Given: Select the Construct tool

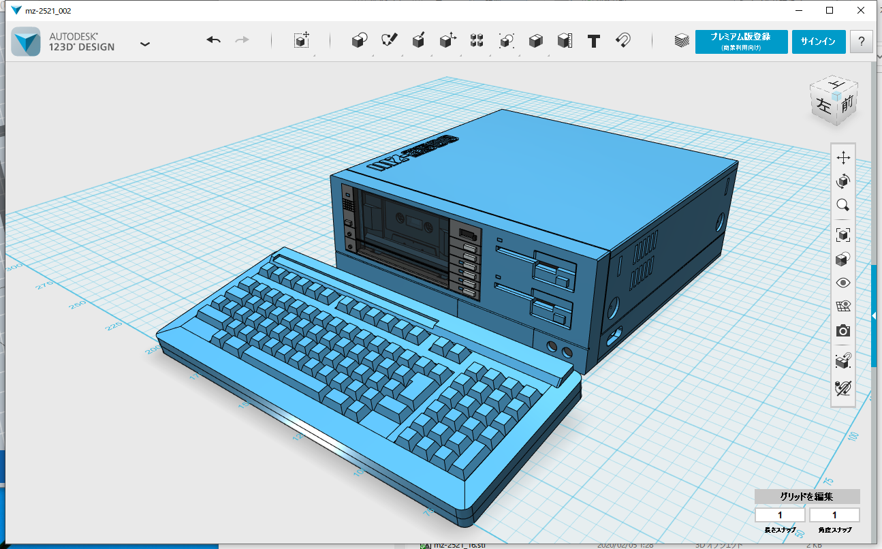Looking at the screenshot, I should [x=418, y=40].
